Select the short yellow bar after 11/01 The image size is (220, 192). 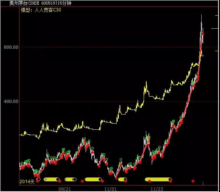[x=123, y=179]
